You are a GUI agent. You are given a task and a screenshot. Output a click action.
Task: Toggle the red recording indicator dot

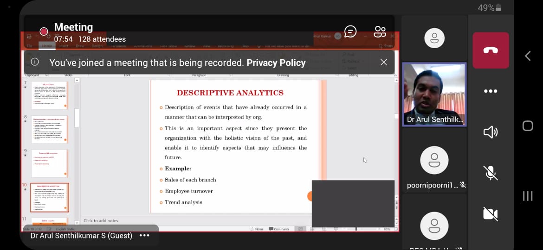[x=44, y=31]
